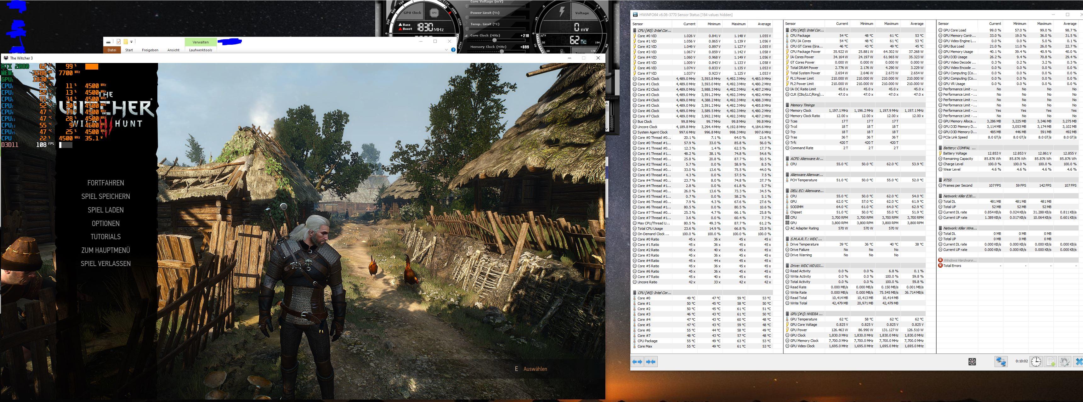Choose ZUM HAUPTMENÜ in Witcher menu
Image resolution: width=1083 pixels, height=402 pixels.
coord(105,250)
